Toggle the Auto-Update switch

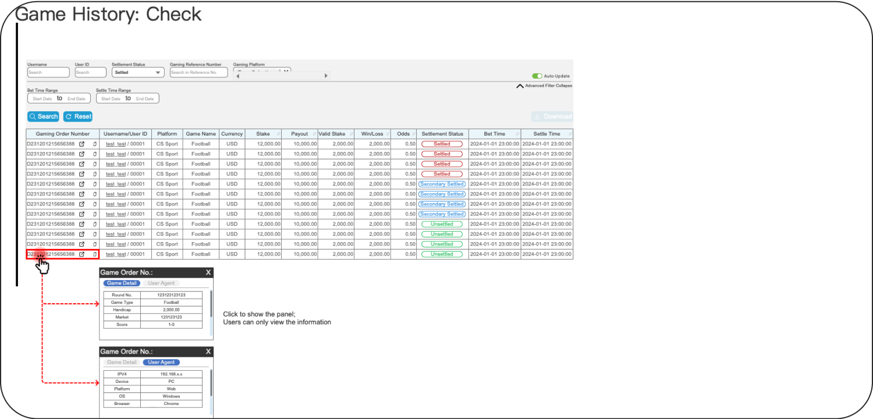coord(537,76)
